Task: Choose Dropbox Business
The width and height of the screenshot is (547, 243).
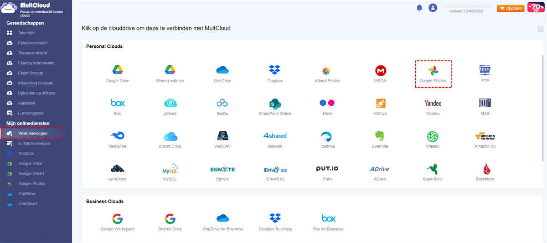Action: pos(275,222)
